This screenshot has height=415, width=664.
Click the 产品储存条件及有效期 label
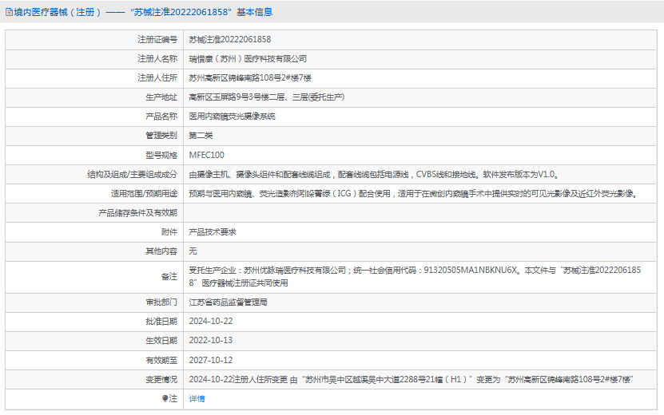137,213
